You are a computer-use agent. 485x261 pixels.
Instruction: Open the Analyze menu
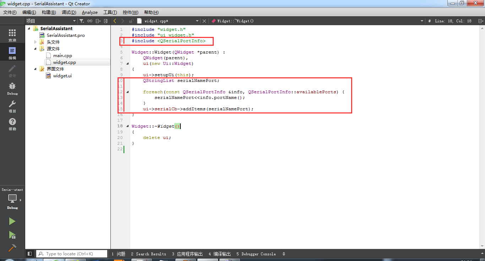(90, 12)
